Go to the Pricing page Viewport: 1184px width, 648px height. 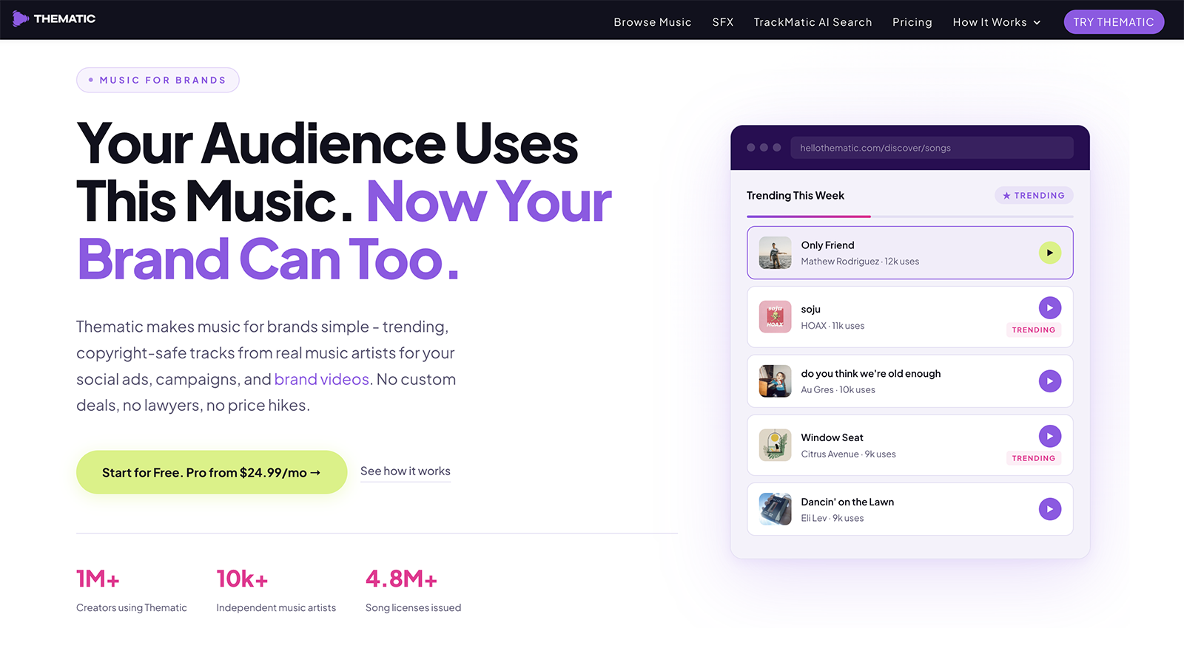(x=912, y=22)
